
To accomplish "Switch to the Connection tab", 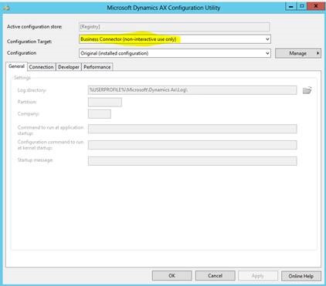I will [x=41, y=67].
